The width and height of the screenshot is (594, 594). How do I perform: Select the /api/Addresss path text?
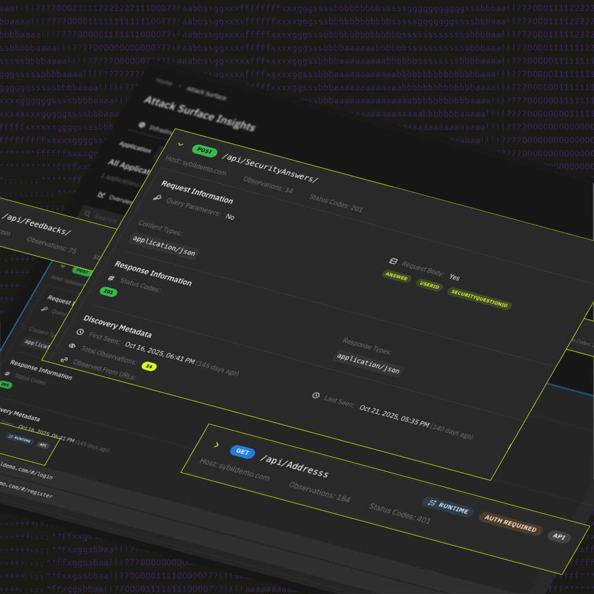[294, 466]
